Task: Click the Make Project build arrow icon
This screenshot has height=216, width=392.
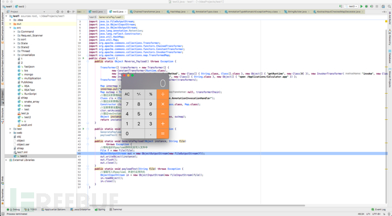Action: coord(340,6)
